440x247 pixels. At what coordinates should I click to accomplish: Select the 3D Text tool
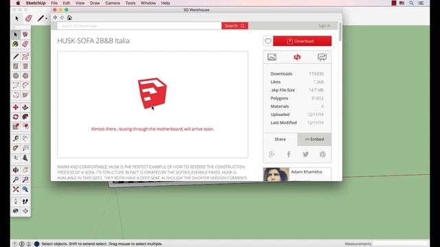(25, 158)
